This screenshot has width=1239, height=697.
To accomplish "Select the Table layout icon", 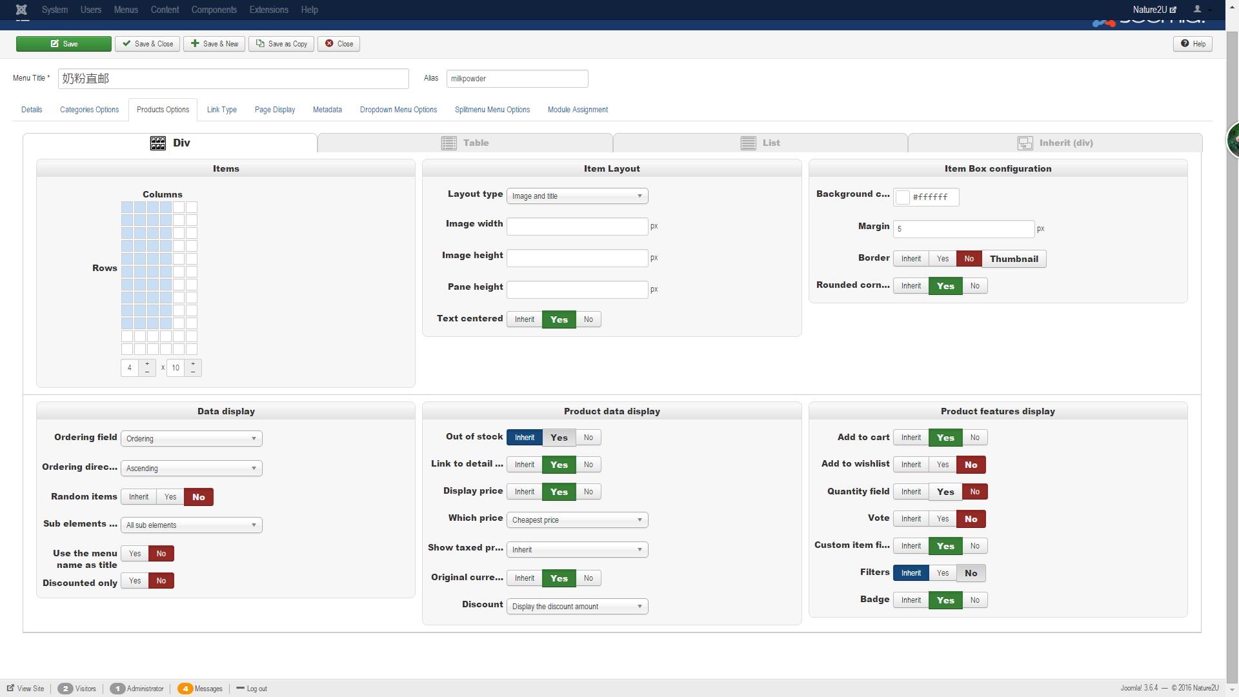I will (448, 143).
